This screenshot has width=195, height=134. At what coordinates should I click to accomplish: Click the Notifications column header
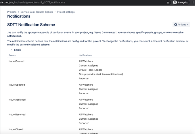coord(85,55)
